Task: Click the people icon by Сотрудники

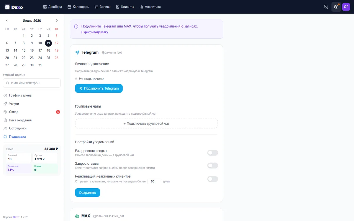Action: (5, 128)
